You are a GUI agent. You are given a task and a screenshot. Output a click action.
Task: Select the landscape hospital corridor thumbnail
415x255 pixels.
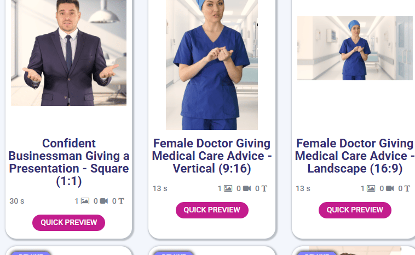(355, 48)
